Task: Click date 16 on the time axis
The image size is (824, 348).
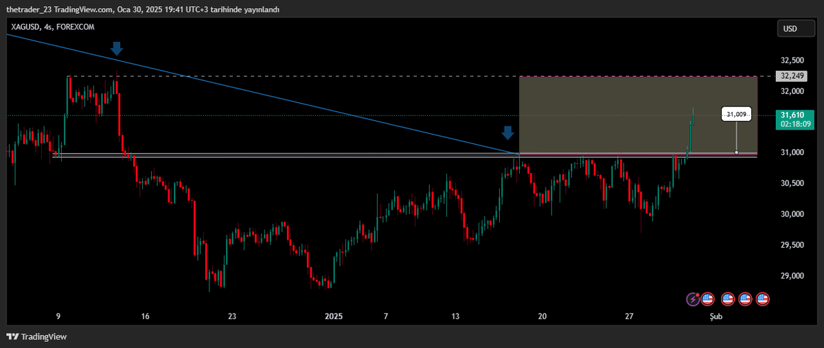Action: click(x=145, y=316)
